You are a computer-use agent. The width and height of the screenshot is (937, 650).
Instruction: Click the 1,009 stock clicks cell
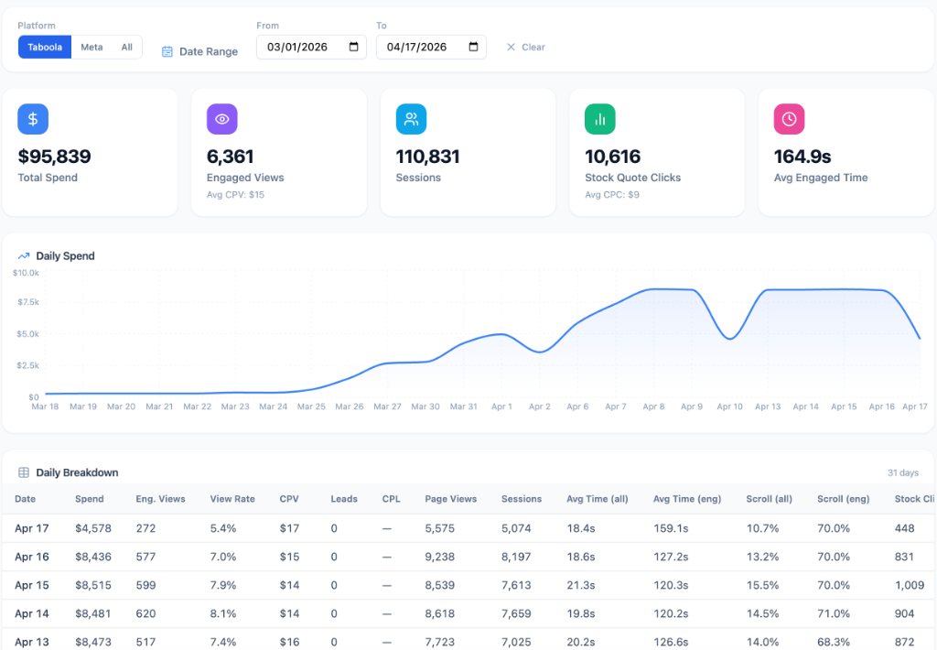910,585
